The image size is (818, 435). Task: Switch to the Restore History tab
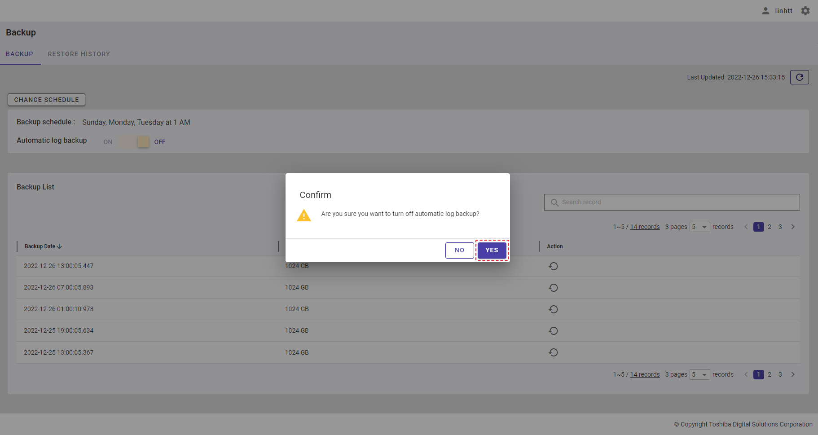(79, 54)
